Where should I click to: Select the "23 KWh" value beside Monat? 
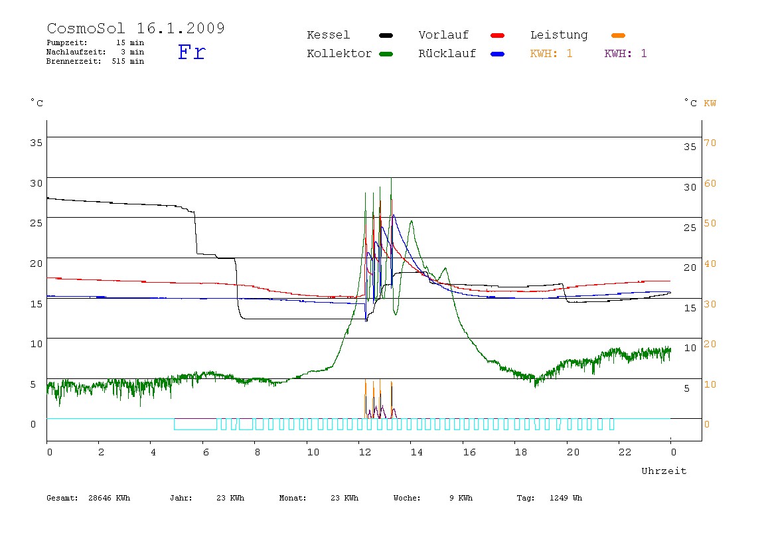(x=344, y=498)
